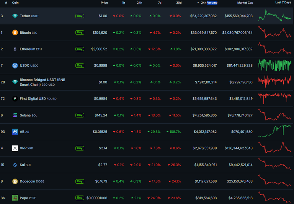This screenshot has height=204, width=294.
Task: View Sui's 7-day sparkline chart
Action: click(274, 164)
